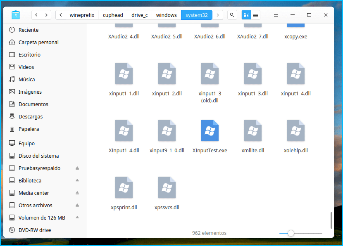The image size is (343, 246).
Task: Navigate to wineprefix in the breadcrumb
Action: (82, 15)
